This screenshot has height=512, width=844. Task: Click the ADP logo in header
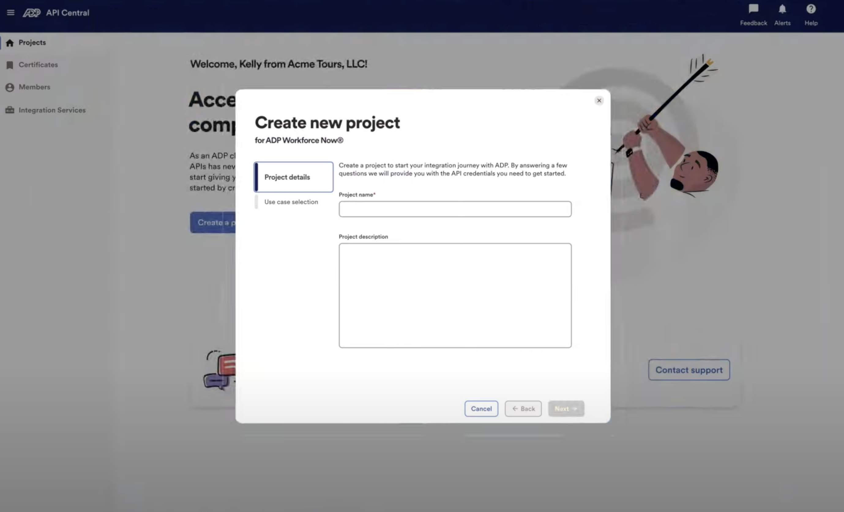(32, 13)
